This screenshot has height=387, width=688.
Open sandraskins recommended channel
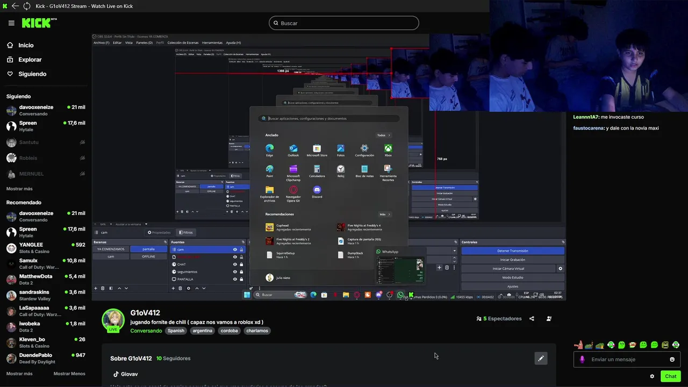(x=45, y=295)
